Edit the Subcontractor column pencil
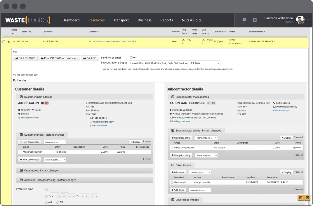Viewport: 313px width, 206px height. pos(265,32)
